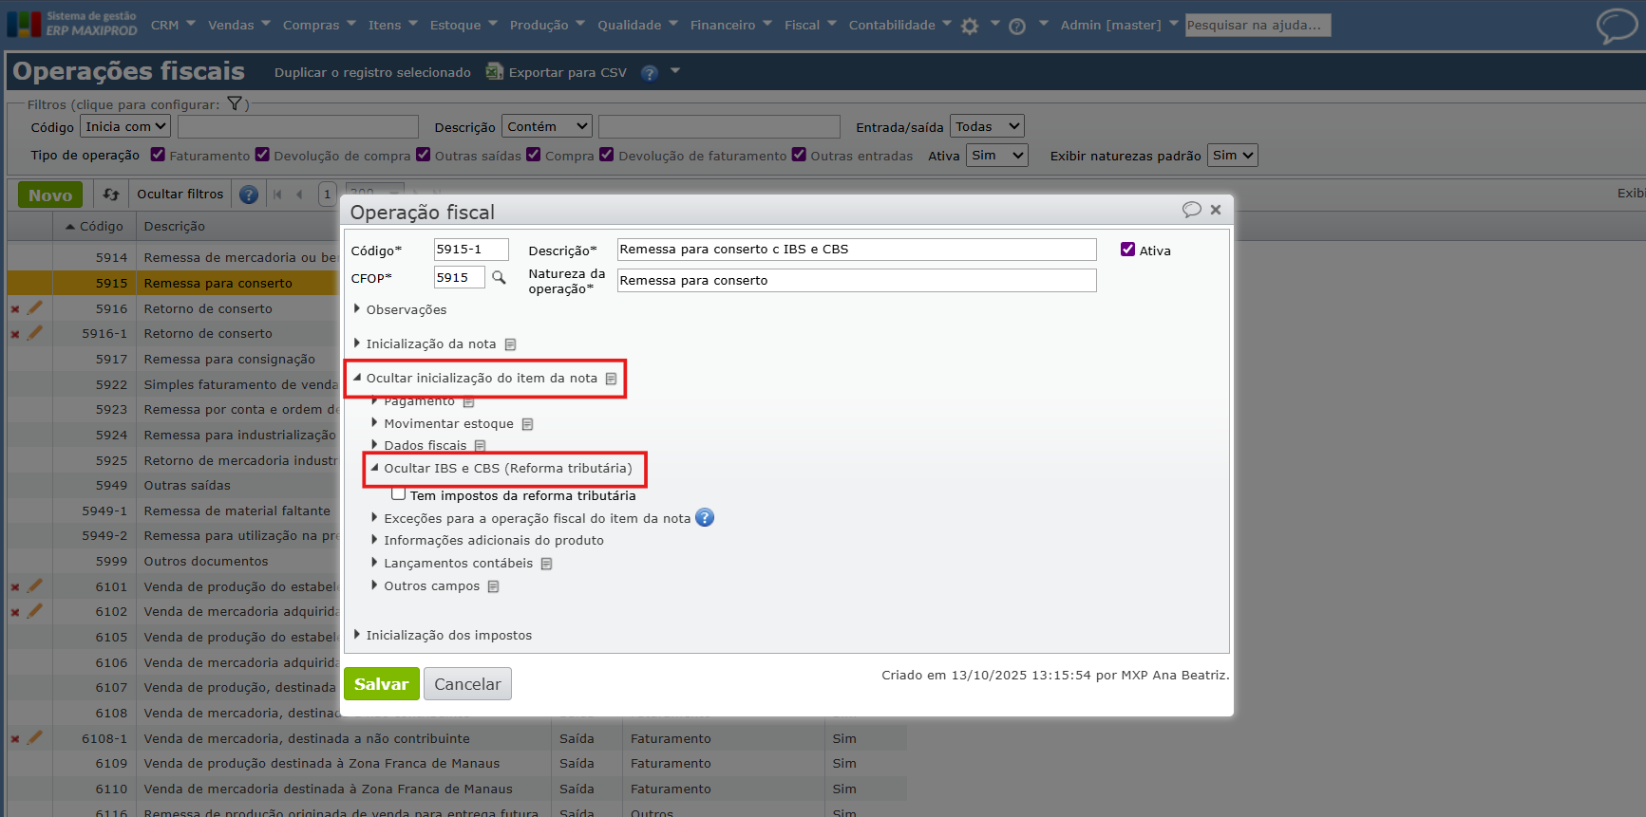Screen dimensions: 1646x817
Task: Click Cancelar to discard the dialog
Action: point(467,684)
